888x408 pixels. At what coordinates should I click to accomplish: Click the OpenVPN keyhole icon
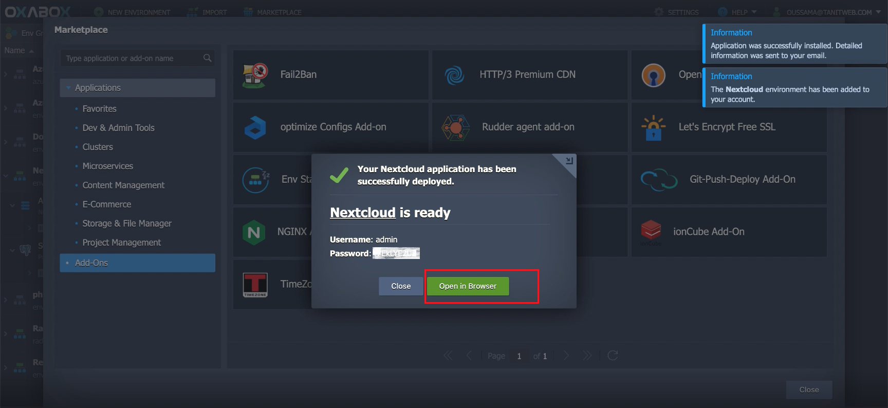click(653, 76)
